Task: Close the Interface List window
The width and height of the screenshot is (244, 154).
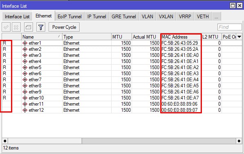Action: (240, 6)
